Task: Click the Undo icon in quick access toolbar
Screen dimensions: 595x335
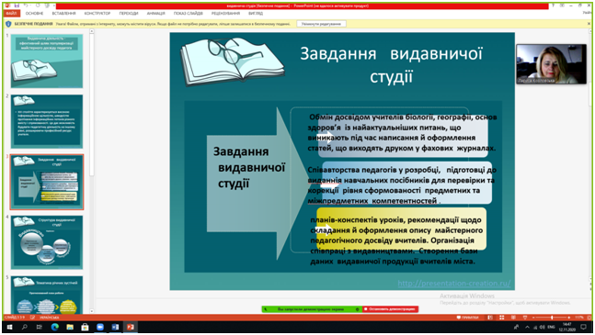Action: pos(26,6)
